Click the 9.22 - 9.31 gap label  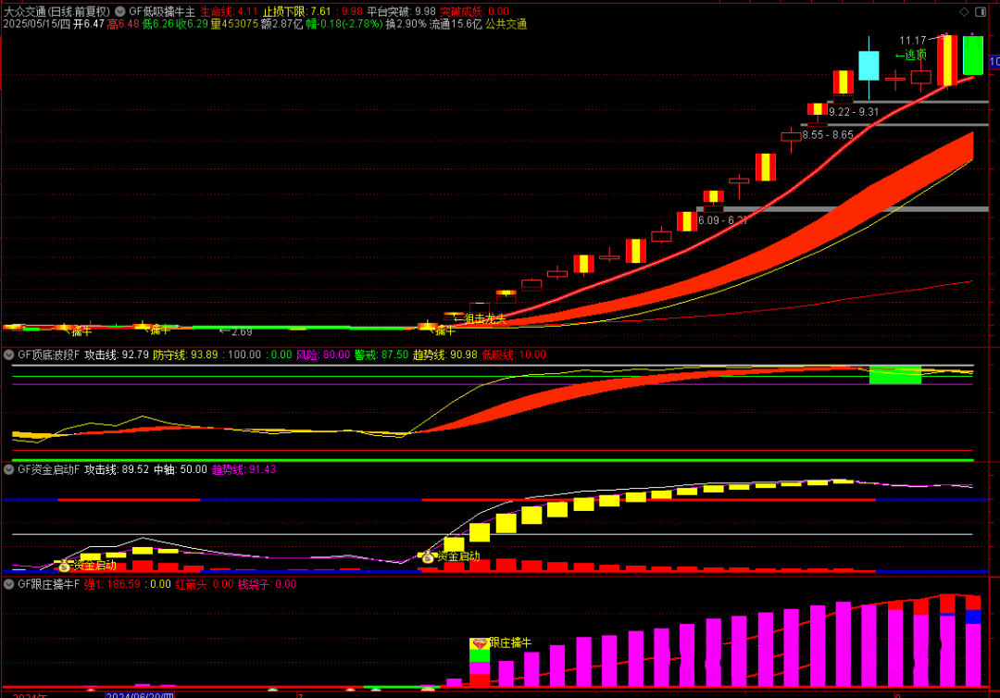854,111
